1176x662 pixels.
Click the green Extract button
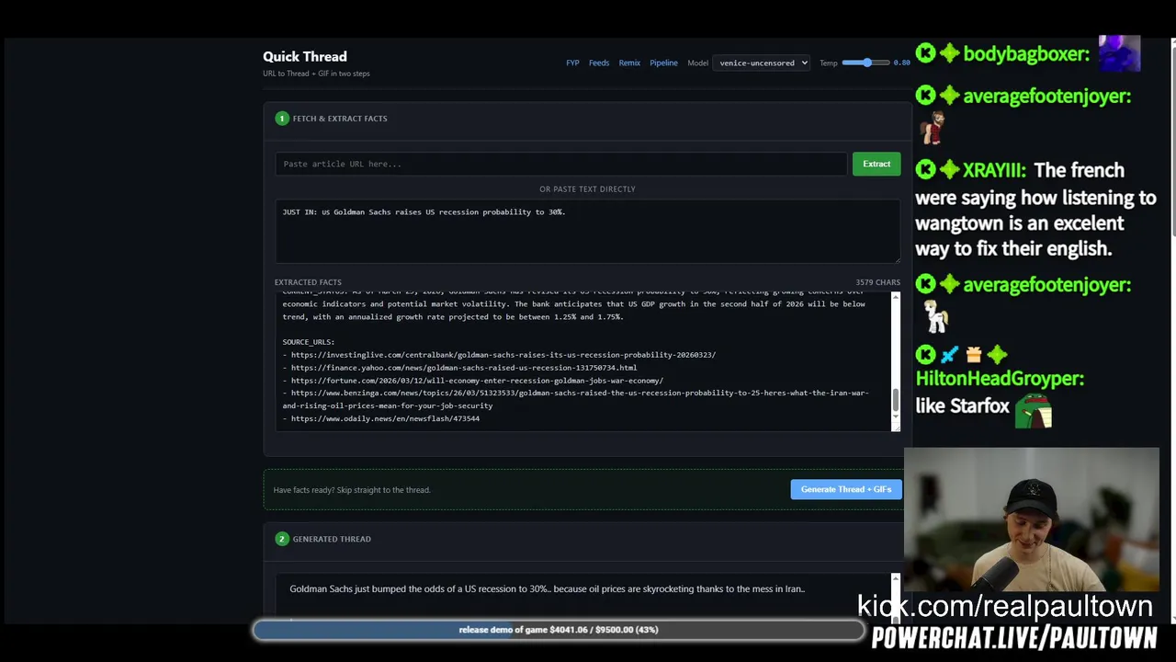click(876, 164)
